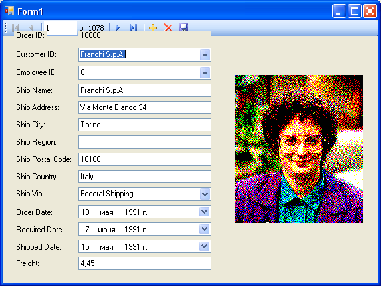The image size is (381, 286).
Task: Click the 'of 1078' record count text
Action: (x=92, y=28)
